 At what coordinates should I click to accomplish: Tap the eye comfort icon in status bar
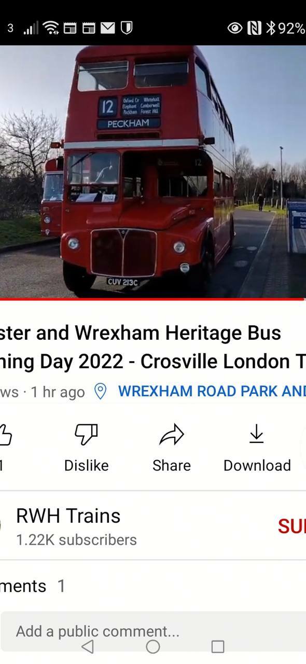(235, 28)
